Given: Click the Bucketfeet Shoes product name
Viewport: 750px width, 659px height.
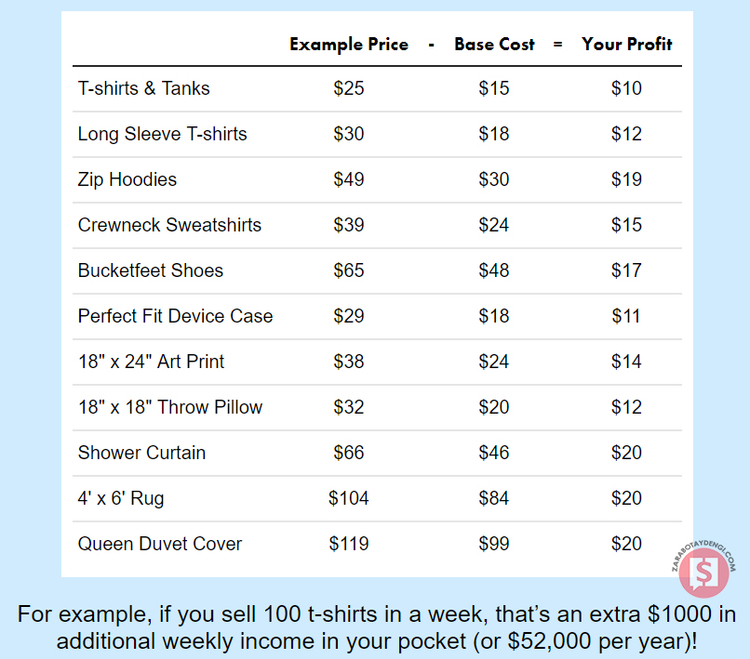Looking at the screenshot, I should click(x=151, y=270).
